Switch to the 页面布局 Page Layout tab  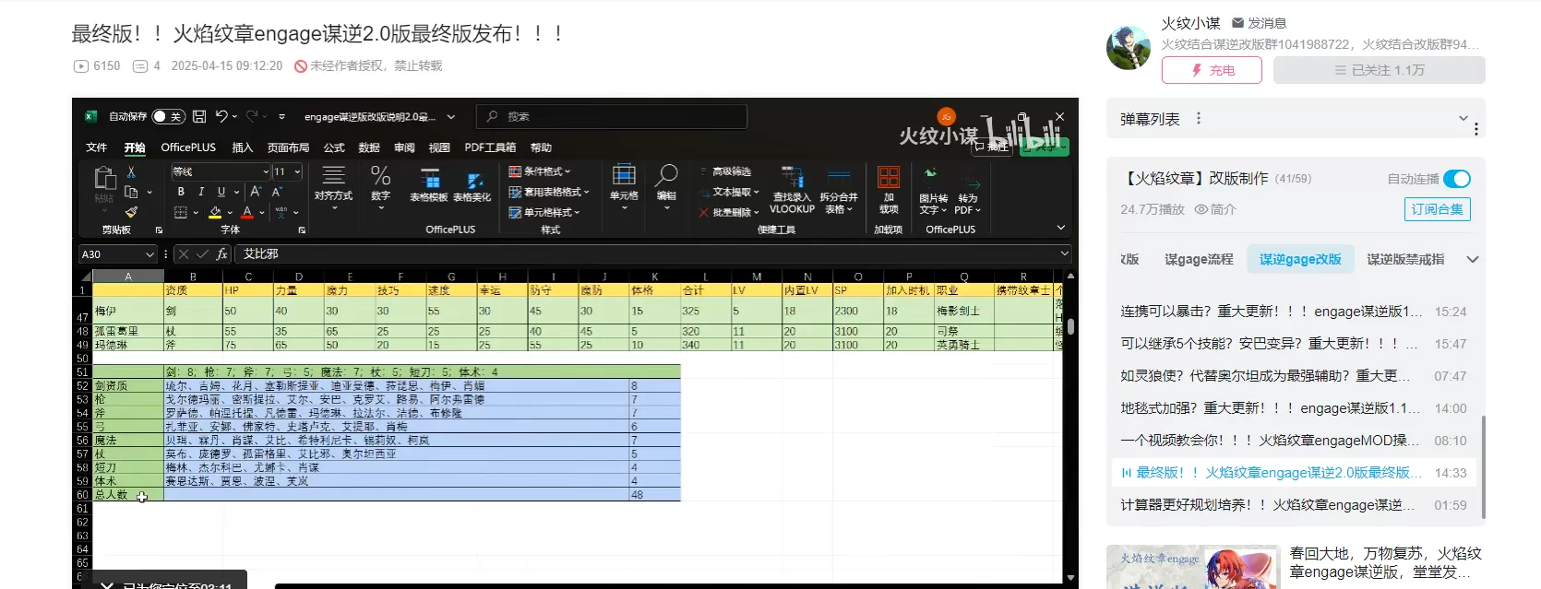[x=289, y=147]
